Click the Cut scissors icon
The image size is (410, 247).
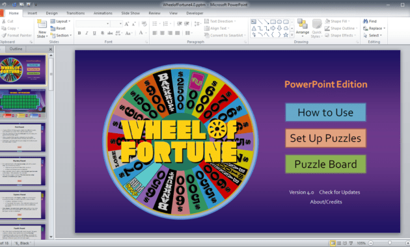click(4, 21)
